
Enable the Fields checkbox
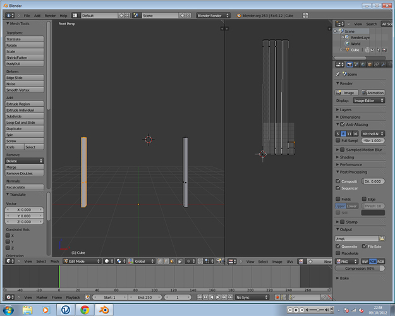pos(338,199)
